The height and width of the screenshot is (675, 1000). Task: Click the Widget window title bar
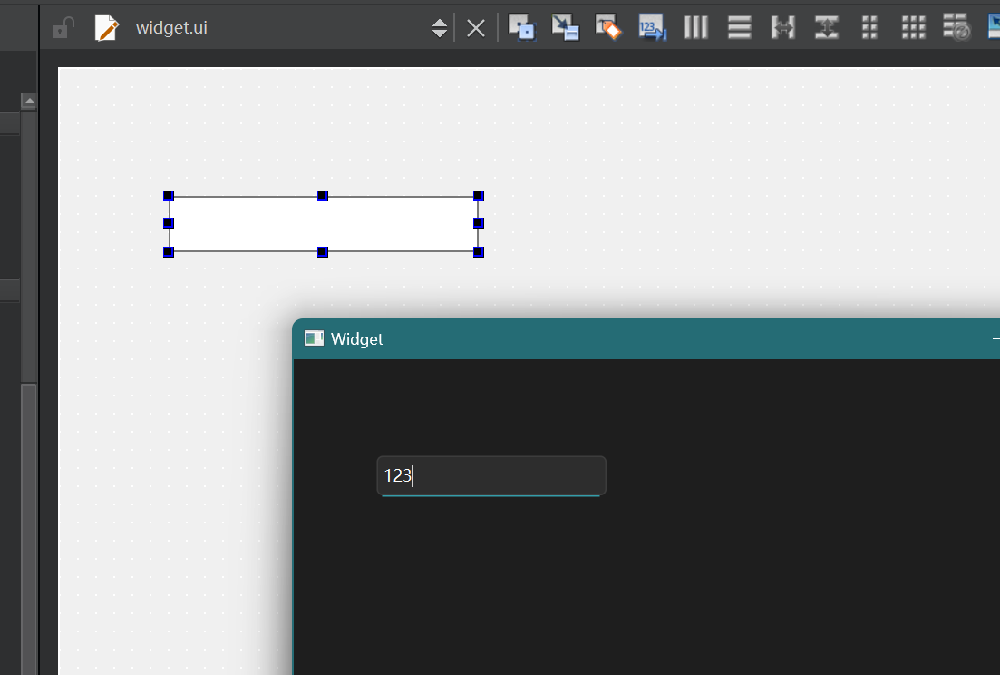tap(635, 339)
